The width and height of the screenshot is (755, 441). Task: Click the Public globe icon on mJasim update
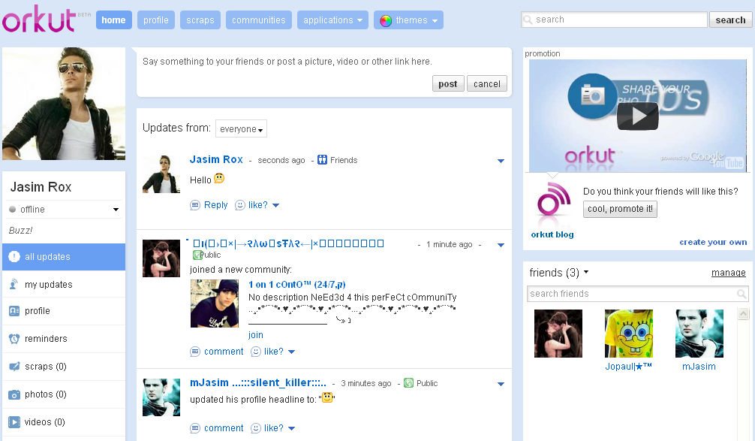(408, 382)
